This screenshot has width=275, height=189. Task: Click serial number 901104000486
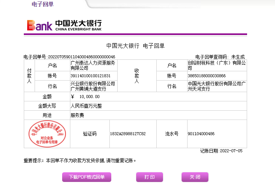201,134
